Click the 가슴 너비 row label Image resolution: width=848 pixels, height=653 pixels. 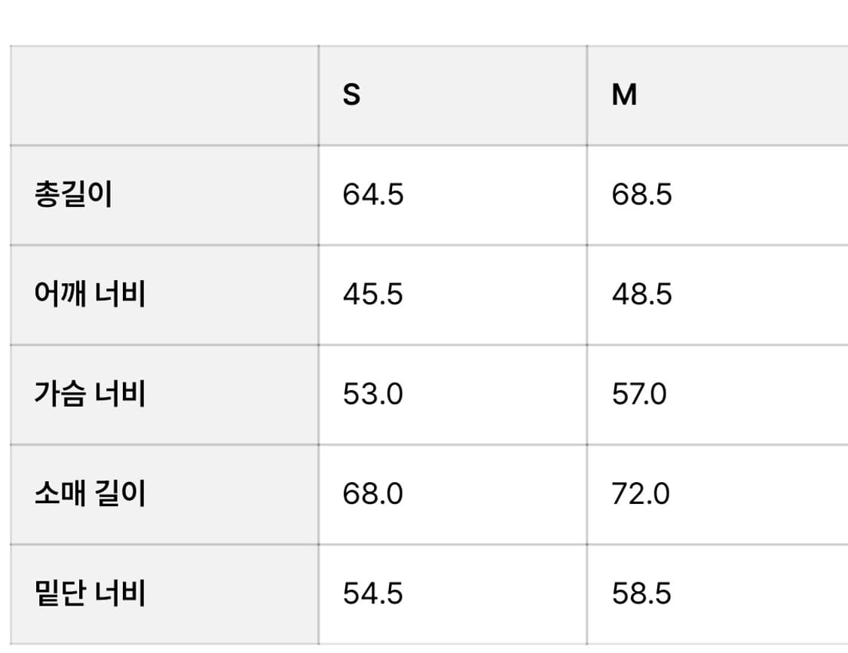(x=90, y=394)
